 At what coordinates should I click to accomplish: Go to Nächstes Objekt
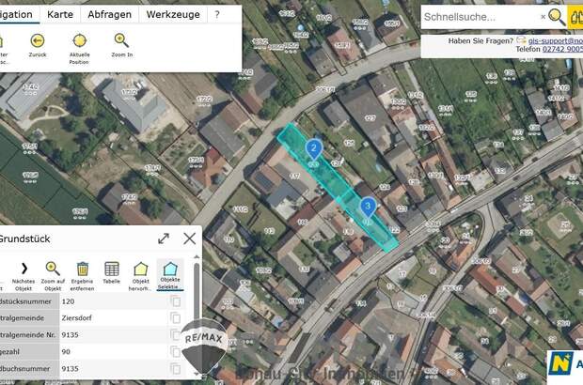(24, 276)
